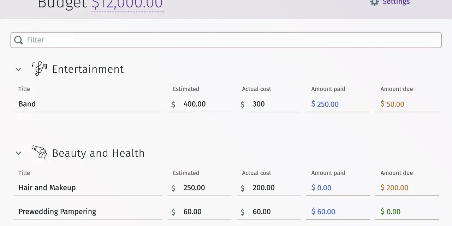Edit the $12,000.00 budget amount
This screenshot has width=452, height=226.
[x=127, y=4]
